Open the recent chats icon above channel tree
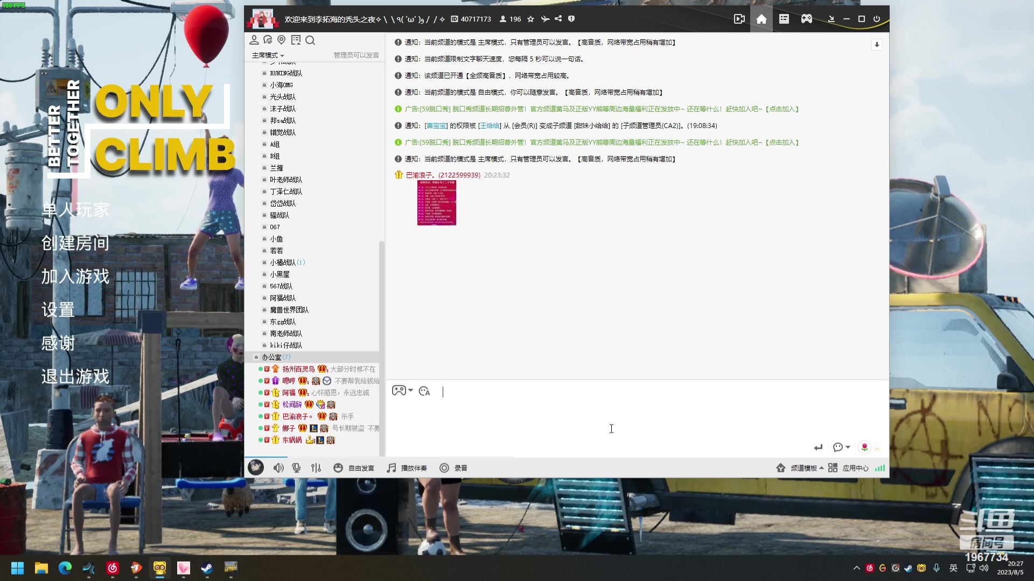The width and height of the screenshot is (1034, 581). coord(268,40)
